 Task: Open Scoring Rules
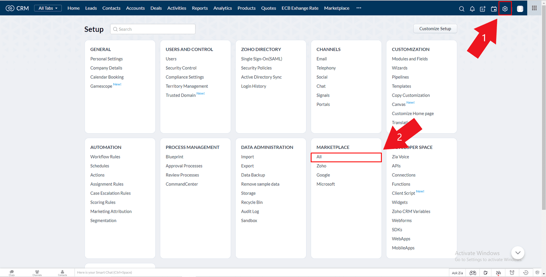[103, 202]
